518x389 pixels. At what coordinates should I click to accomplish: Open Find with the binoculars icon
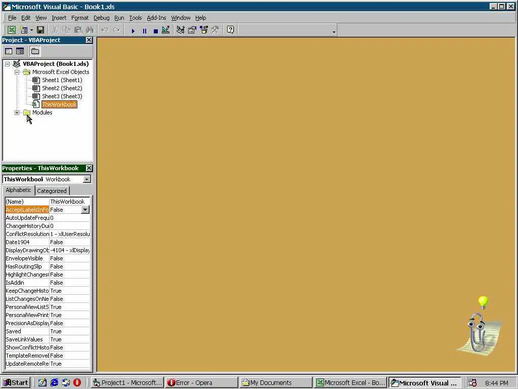[x=90, y=30]
